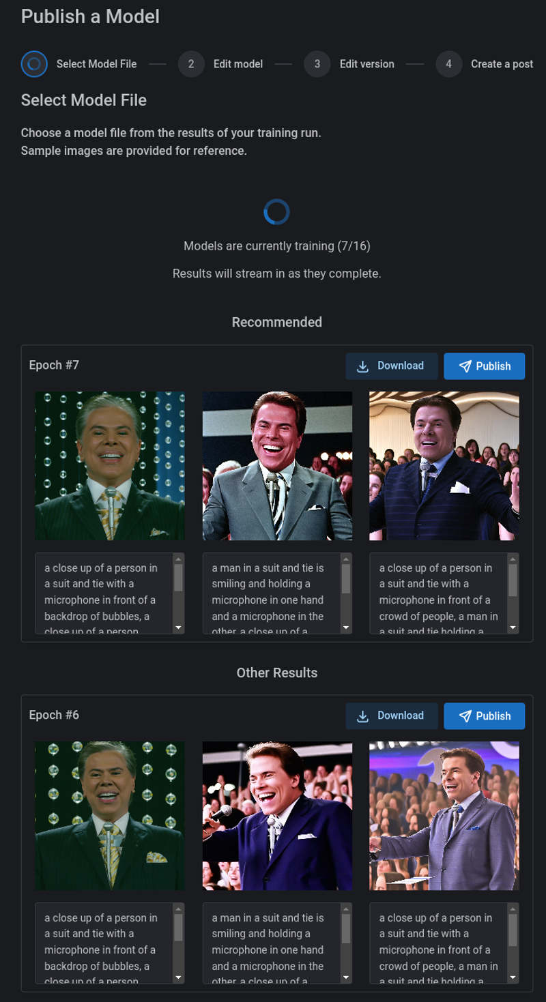Click step 1 circle for Select Model File
This screenshot has width=546, height=1002.
34,64
